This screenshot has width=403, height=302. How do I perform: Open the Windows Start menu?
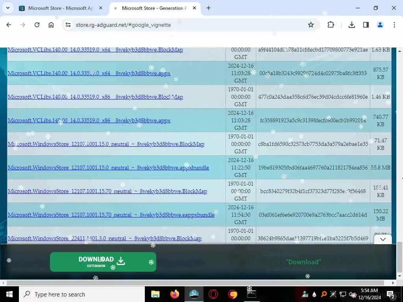tap(9, 294)
